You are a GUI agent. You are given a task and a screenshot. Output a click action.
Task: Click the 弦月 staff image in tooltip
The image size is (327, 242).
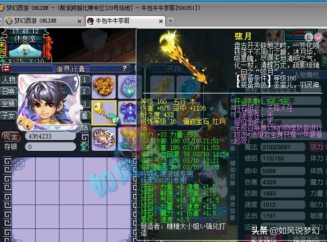click(183, 57)
